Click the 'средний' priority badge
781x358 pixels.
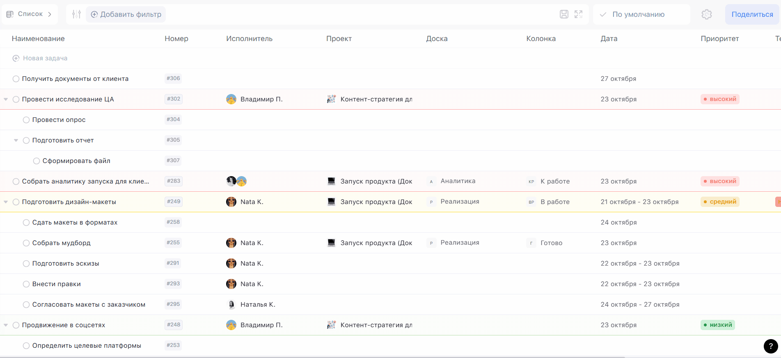pyautogui.click(x=720, y=202)
